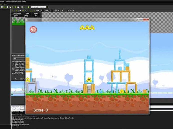Click the white blank page icon in room toolbar

(x=20, y=11)
